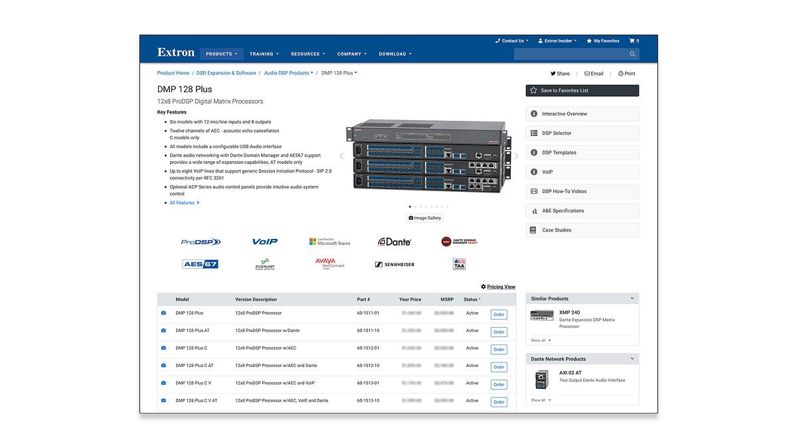Click the Print icon

(x=621, y=73)
